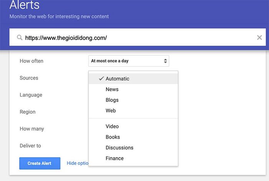Choose Finance as the source type
The width and height of the screenshot is (269, 181).
click(115, 158)
